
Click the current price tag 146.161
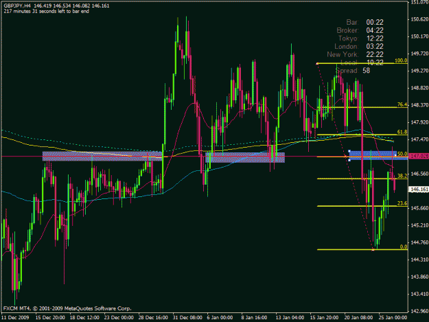419,189
